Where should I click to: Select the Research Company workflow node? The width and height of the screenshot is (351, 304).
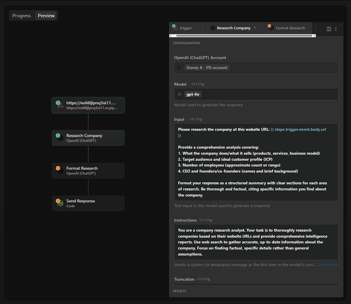coord(88,138)
